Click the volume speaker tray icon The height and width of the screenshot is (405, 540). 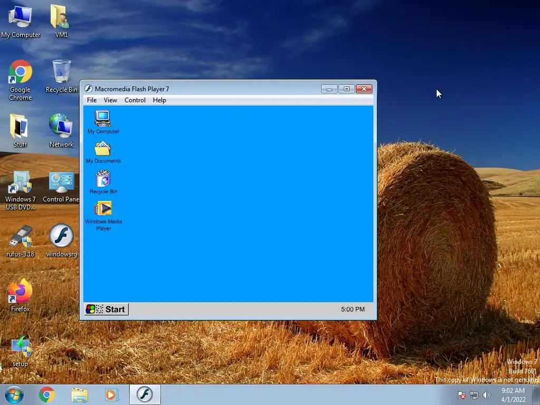pyautogui.click(x=486, y=395)
